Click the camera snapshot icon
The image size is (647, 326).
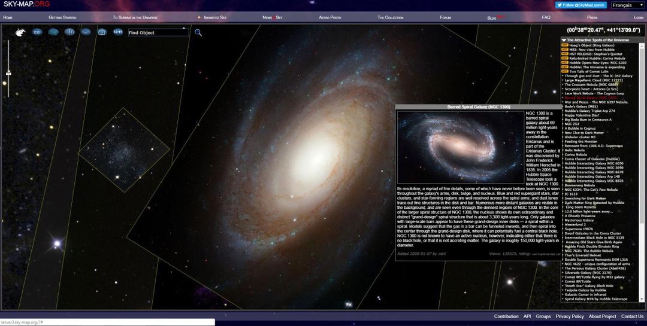102,32
